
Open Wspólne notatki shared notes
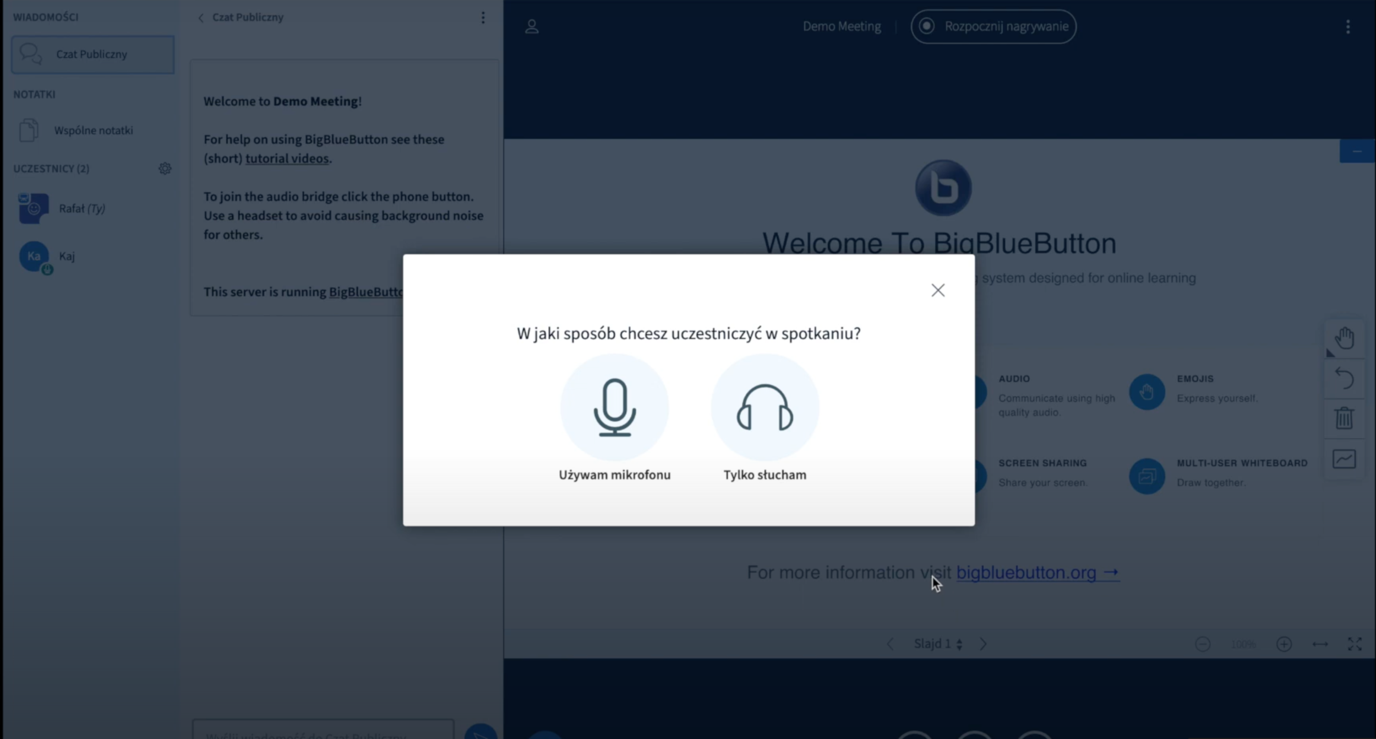[92, 131]
